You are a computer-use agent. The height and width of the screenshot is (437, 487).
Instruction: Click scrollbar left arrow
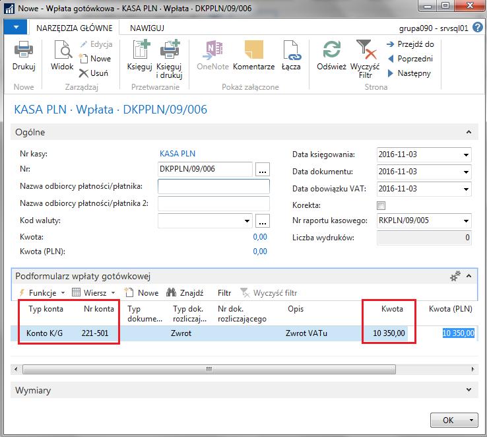[16, 369]
